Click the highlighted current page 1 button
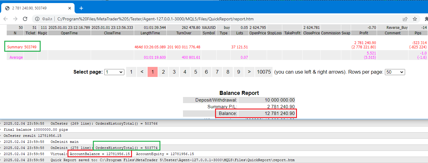Screen dimensions: 428x163 coord(152,72)
